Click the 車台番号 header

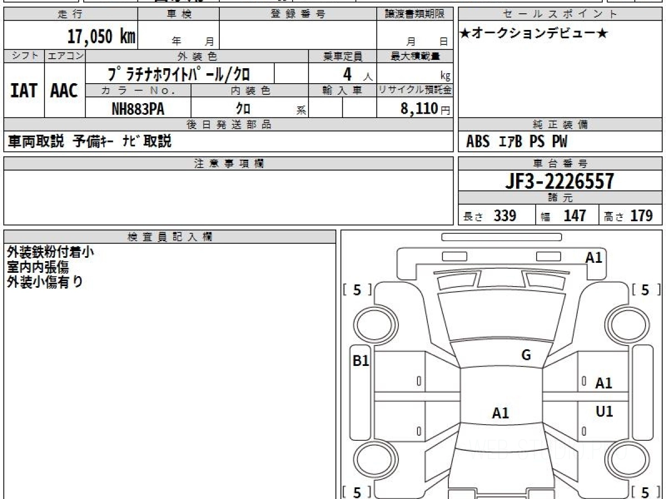point(560,164)
